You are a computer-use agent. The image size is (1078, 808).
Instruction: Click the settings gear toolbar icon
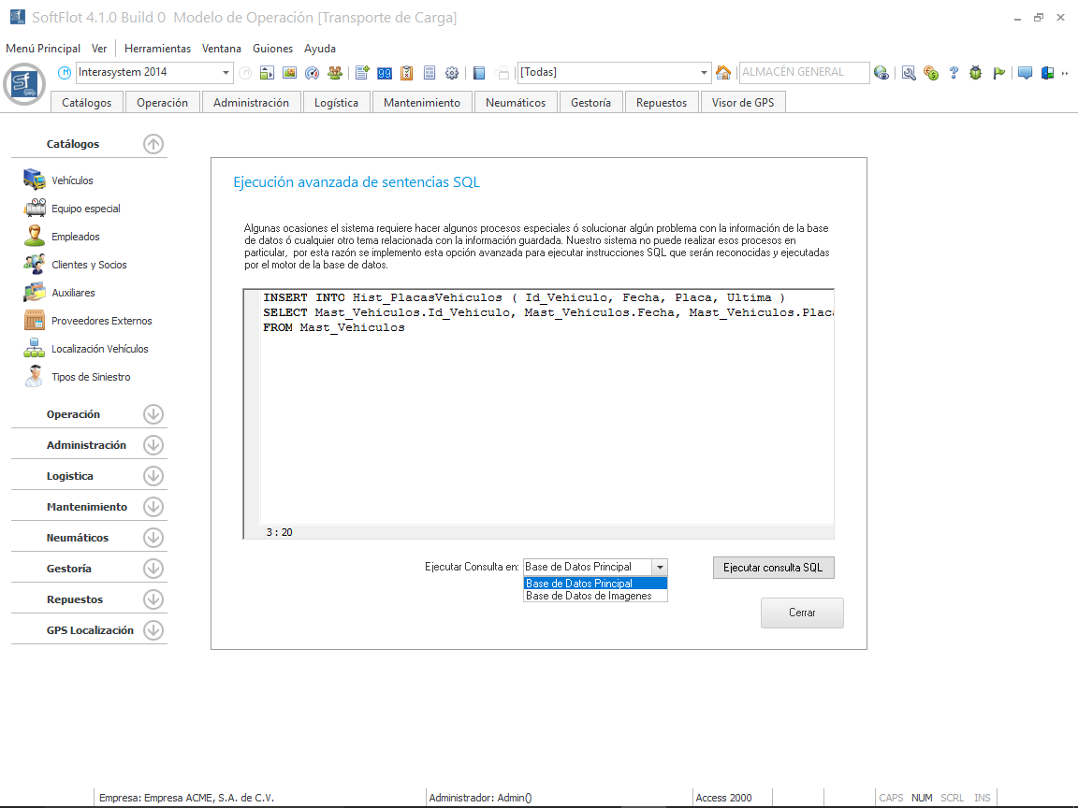click(x=452, y=73)
